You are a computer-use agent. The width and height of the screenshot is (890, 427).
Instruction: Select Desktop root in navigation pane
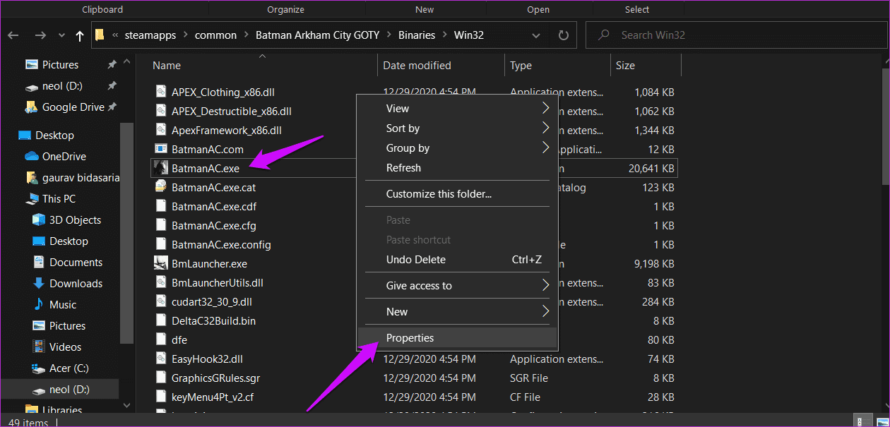[54, 136]
